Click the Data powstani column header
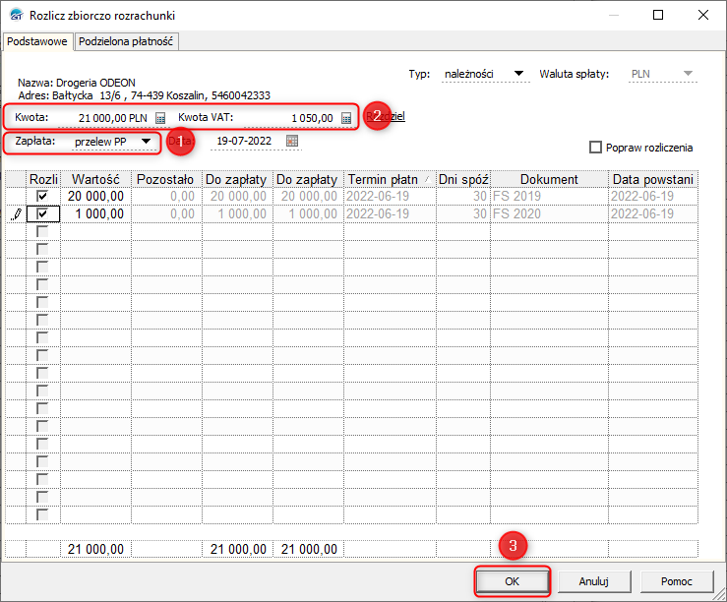This screenshot has height=602, width=727. coord(653,179)
